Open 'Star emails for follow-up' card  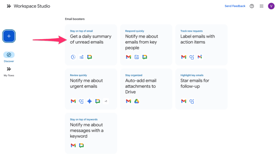pyautogui.click(x=201, y=89)
